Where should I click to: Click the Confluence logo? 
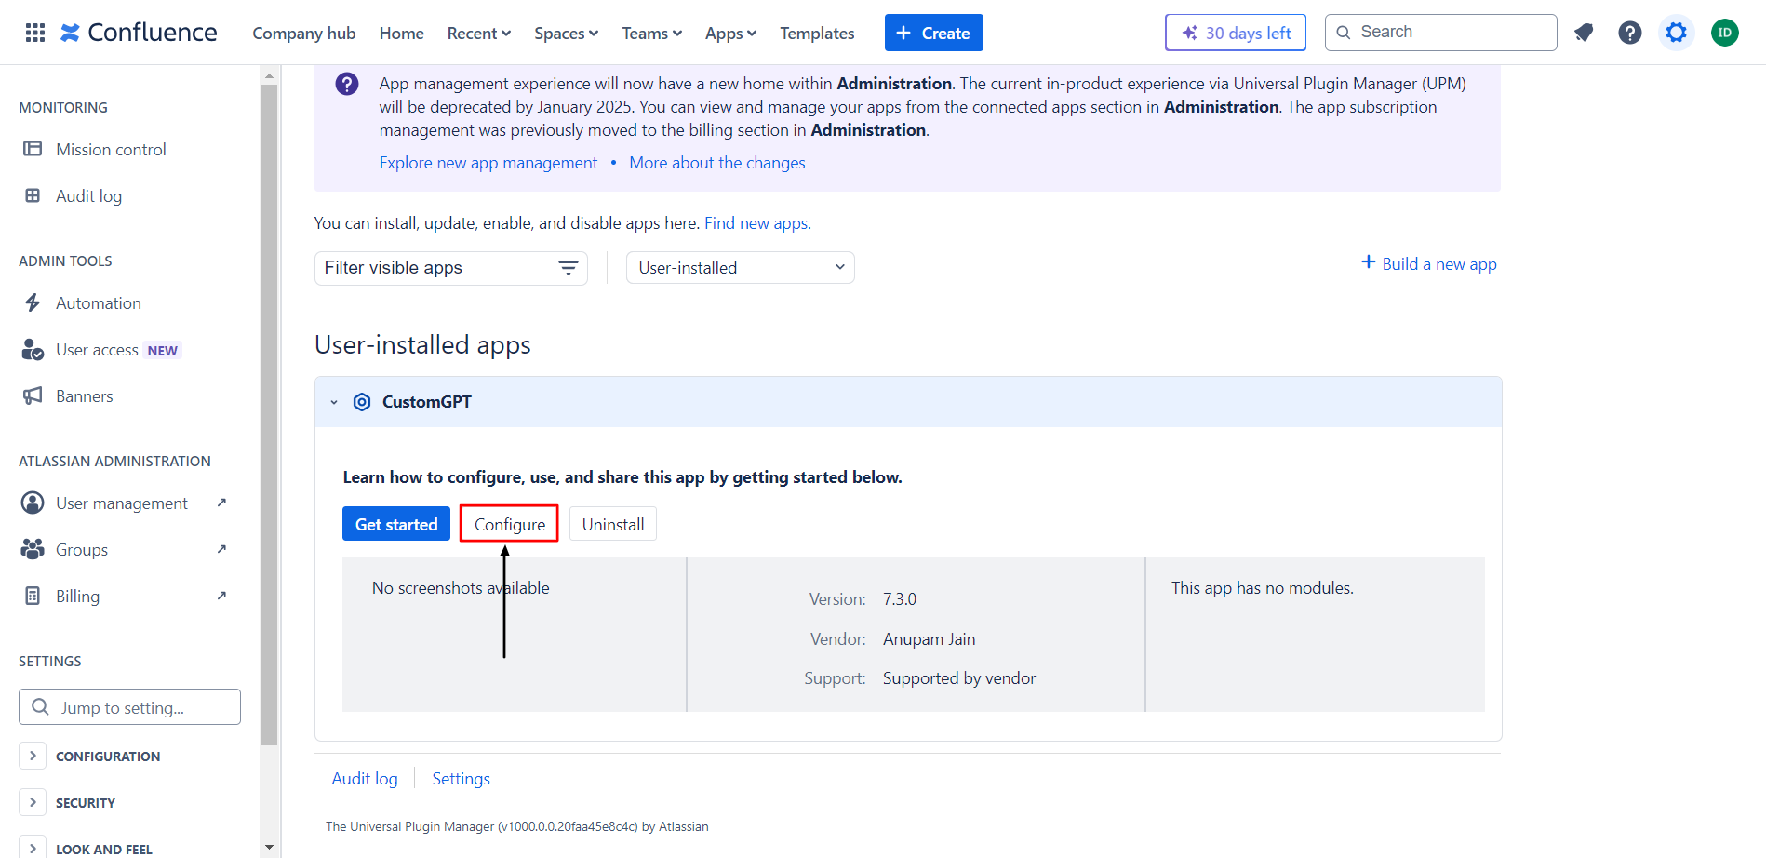pyautogui.click(x=139, y=33)
